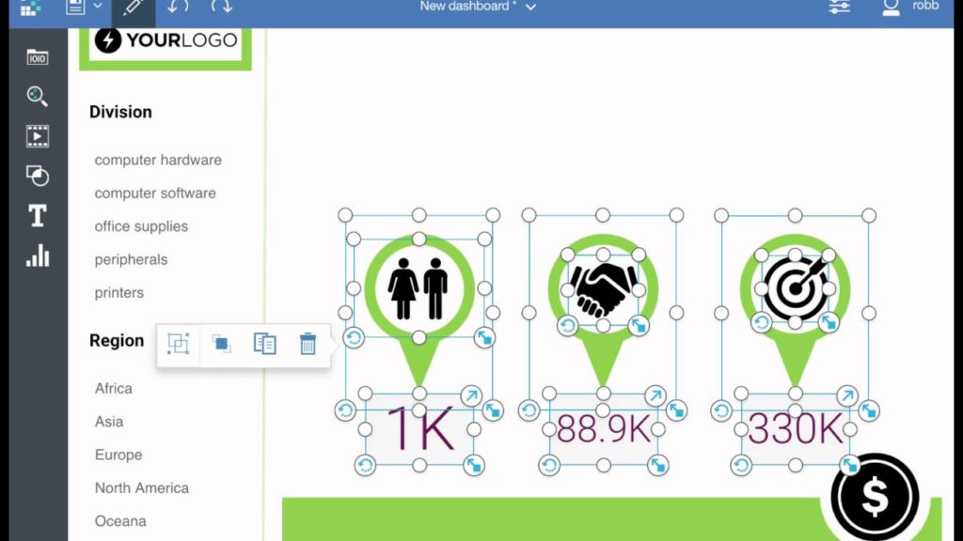963x541 pixels.
Task: Duplicate selection using the copy icon
Action: click(265, 344)
